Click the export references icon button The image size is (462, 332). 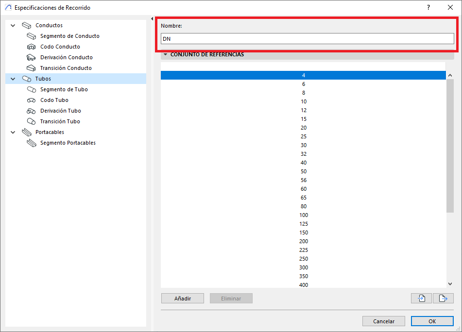pyautogui.click(x=443, y=299)
